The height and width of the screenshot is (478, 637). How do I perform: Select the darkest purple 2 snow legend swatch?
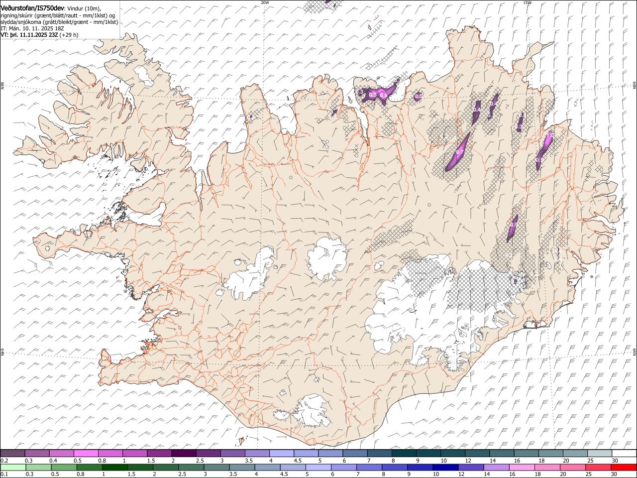(x=184, y=453)
